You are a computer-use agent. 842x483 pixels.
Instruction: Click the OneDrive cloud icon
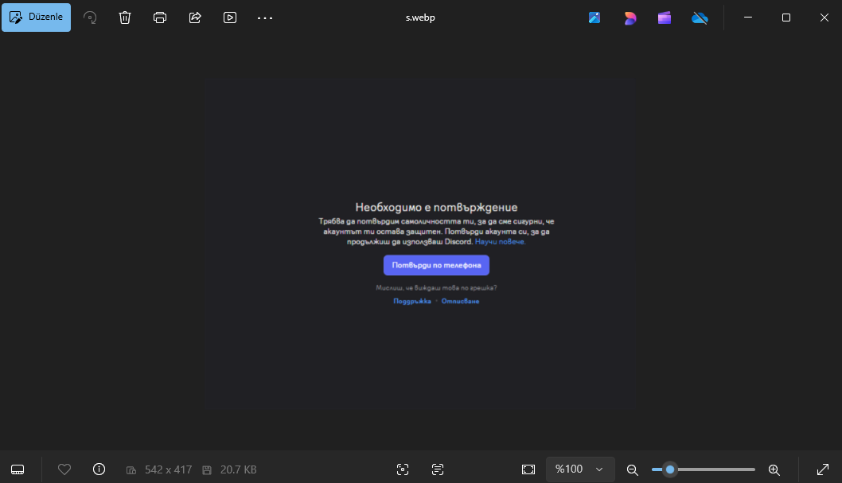(x=700, y=18)
